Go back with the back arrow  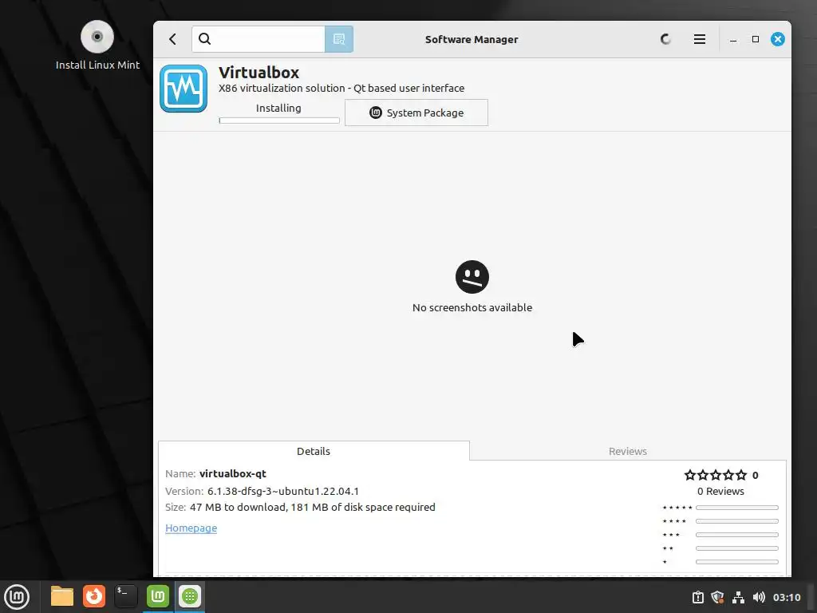click(172, 39)
